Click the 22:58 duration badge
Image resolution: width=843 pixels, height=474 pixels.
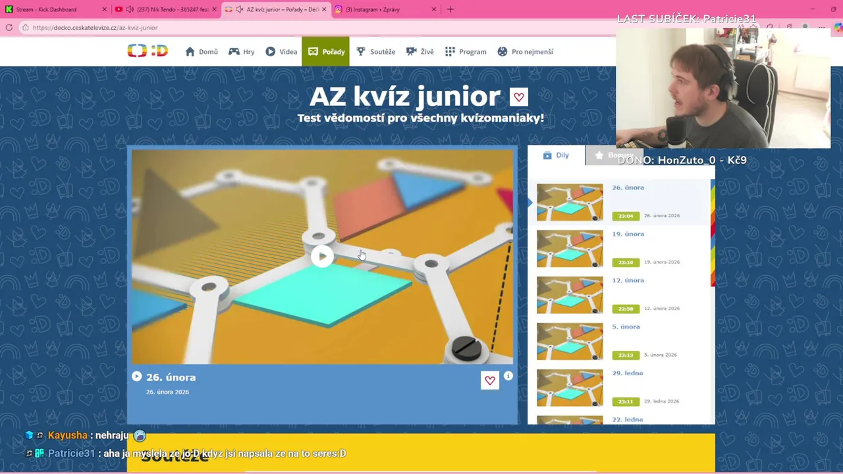click(626, 309)
